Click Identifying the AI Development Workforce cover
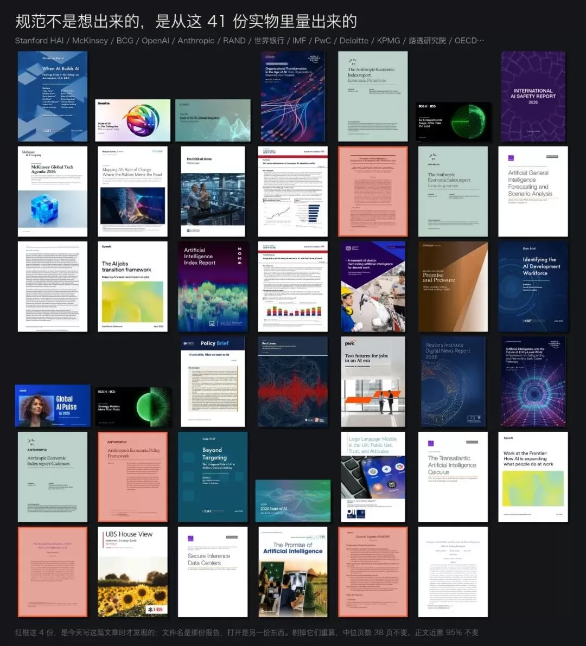 click(533, 287)
